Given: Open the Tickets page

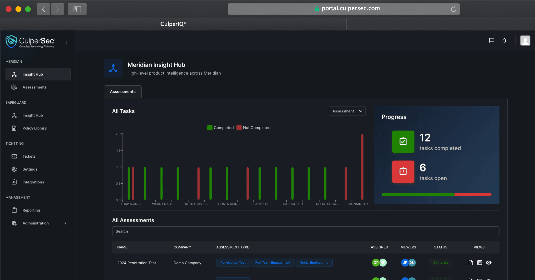Looking at the screenshot, I should point(38,156).
